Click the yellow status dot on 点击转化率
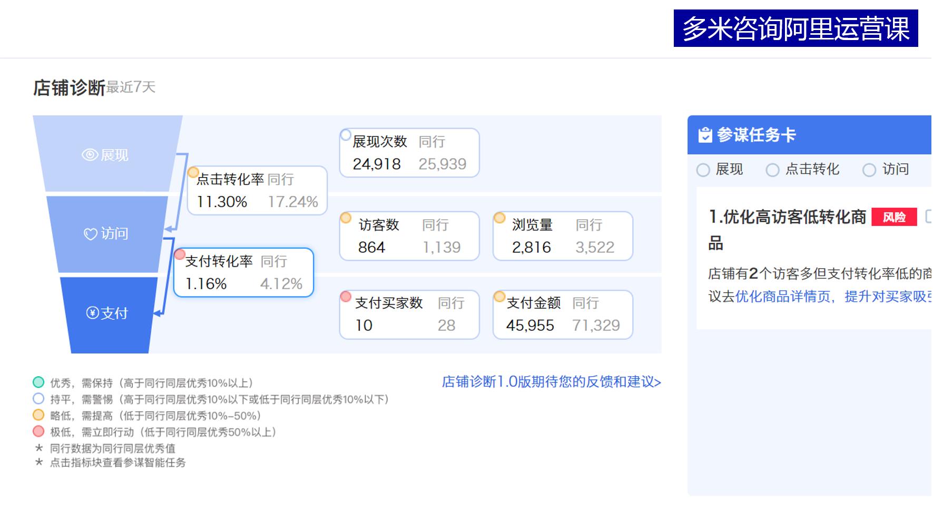Image resolution: width=933 pixels, height=510 pixels. 193,172
